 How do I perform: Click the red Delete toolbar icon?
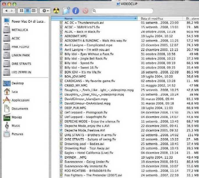[x=86, y=11]
